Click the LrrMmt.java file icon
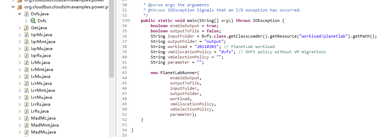 pos(27,90)
